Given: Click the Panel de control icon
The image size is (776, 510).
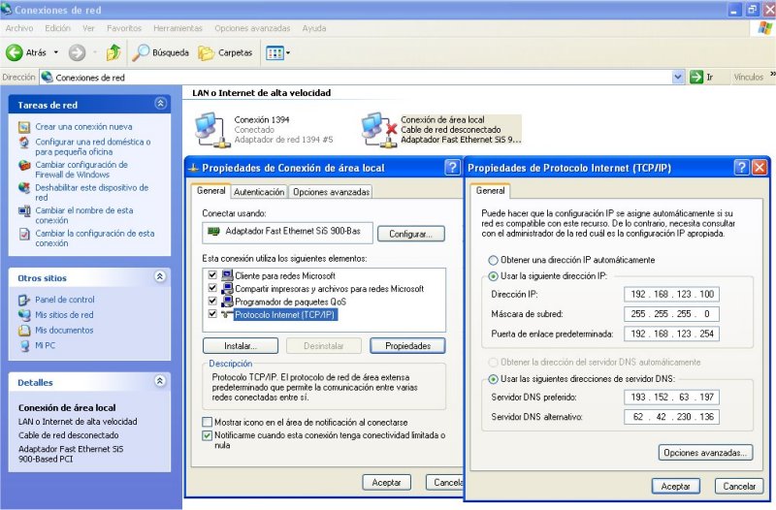Looking at the screenshot, I should 25,300.
